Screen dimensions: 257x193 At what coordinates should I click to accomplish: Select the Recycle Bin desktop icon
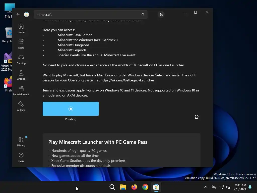[x=7, y=35]
